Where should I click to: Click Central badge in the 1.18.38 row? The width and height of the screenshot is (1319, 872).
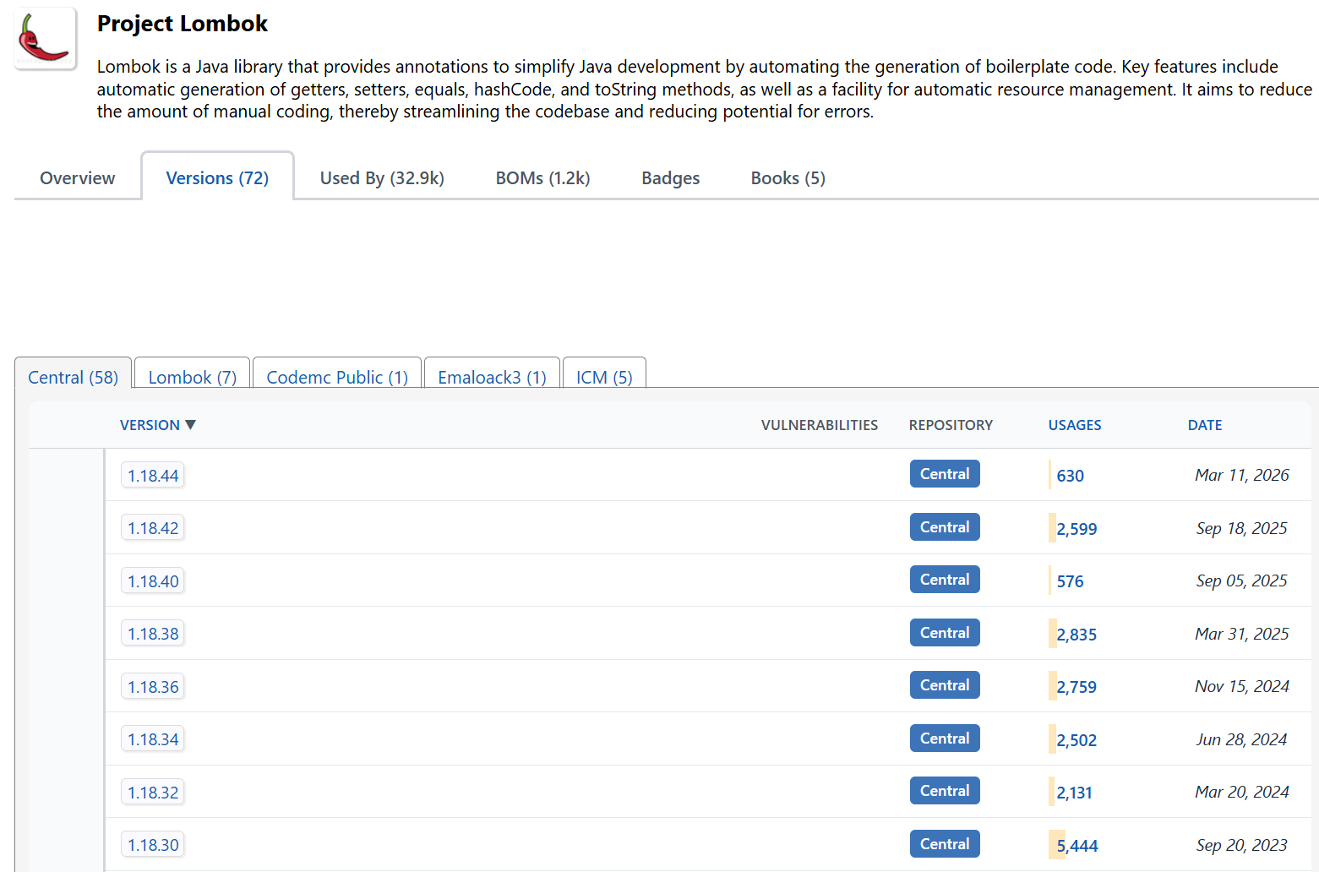(x=945, y=633)
